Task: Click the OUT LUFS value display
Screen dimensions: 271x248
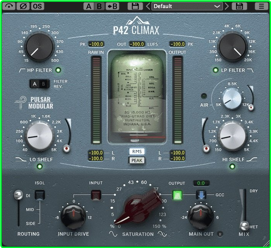Action: (x=137, y=44)
